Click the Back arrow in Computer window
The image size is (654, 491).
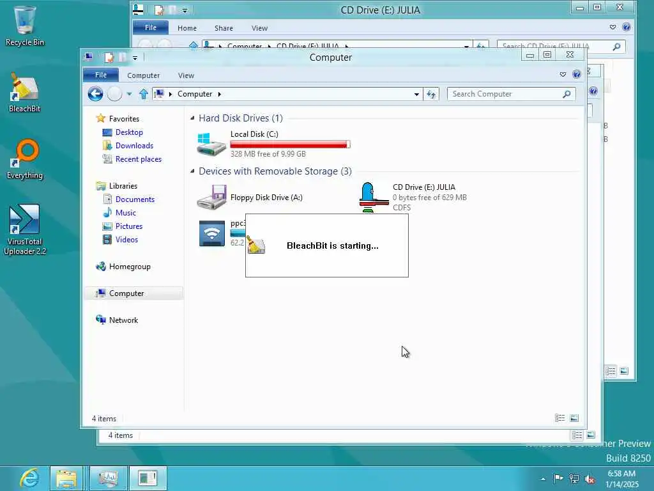tap(96, 94)
